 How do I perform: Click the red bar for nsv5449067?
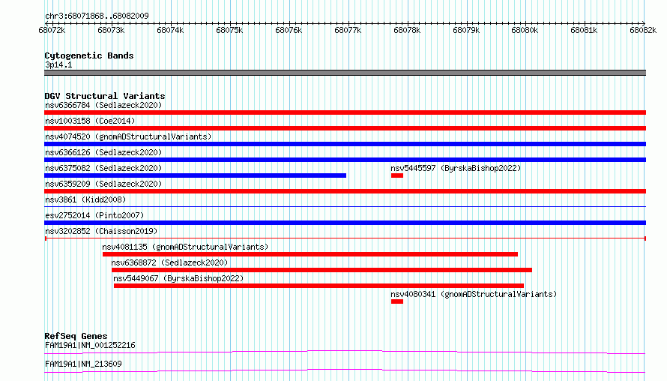tap(319, 286)
